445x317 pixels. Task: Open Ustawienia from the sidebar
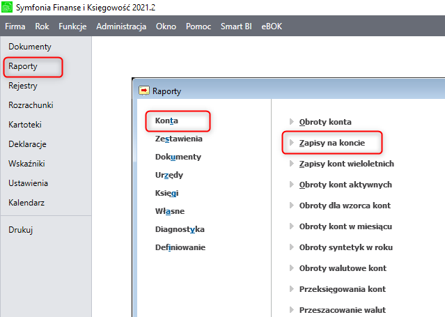(x=28, y=183)
